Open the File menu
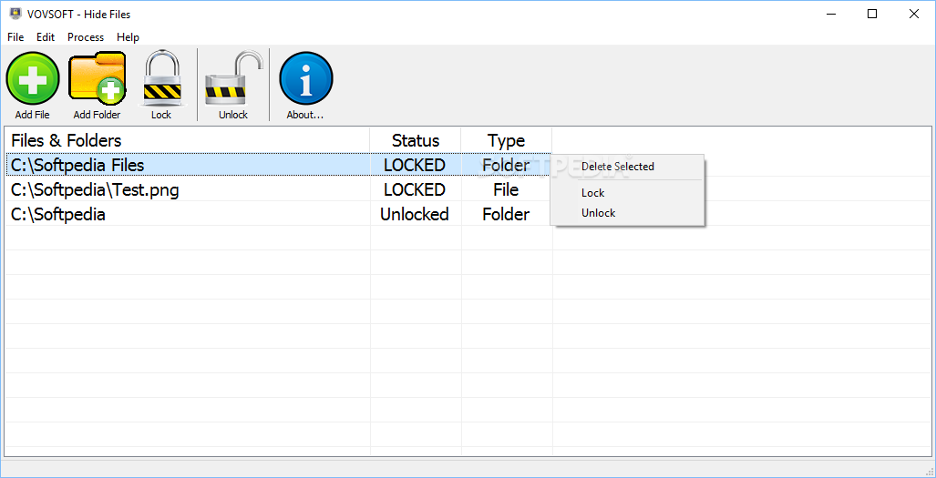Viewport: 936px width, 478px height. click(15, 37)
